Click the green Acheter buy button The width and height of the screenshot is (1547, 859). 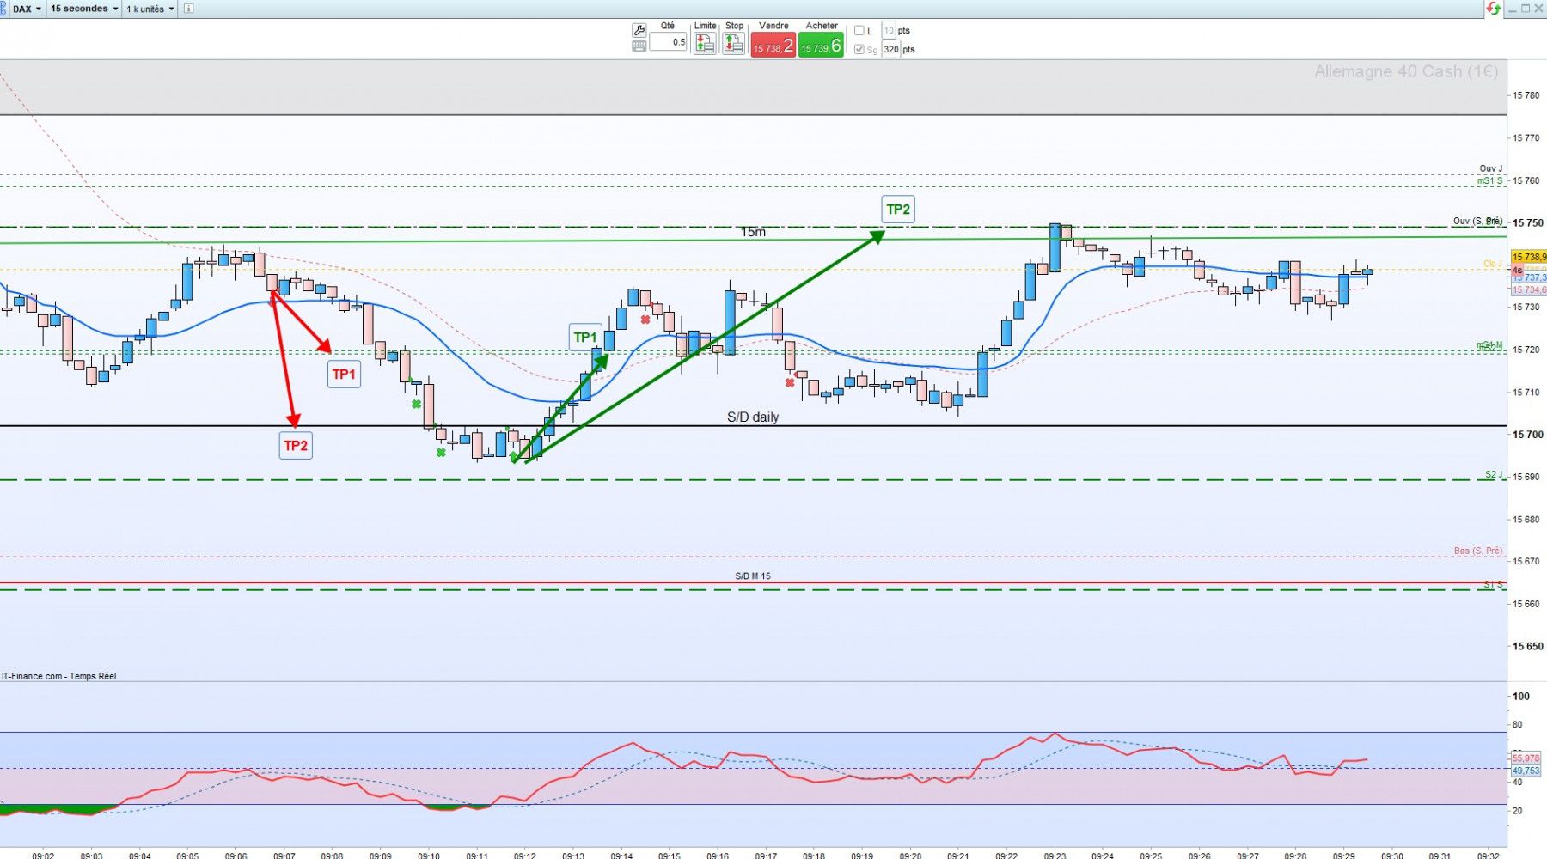(x=822, y=45)
